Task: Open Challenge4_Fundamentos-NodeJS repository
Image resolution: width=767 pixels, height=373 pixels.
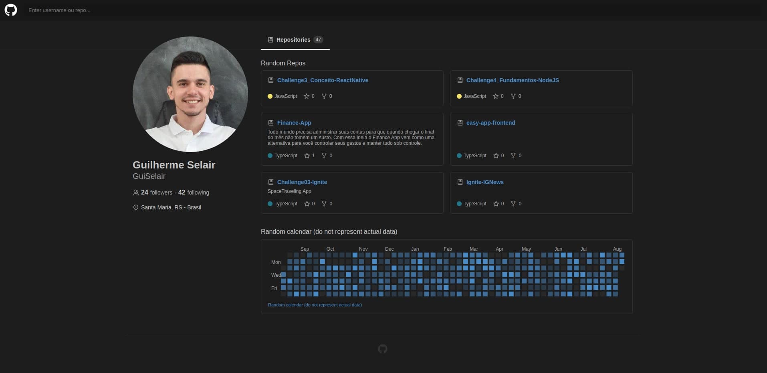Action: point(513,80)
